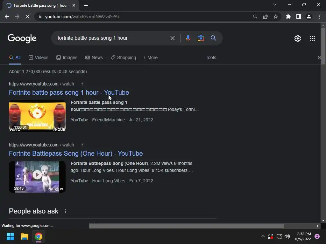Viewport: 326px width, 244px height.
Task: Switch to the Shopping tab
Action: (x=123, y=58)
